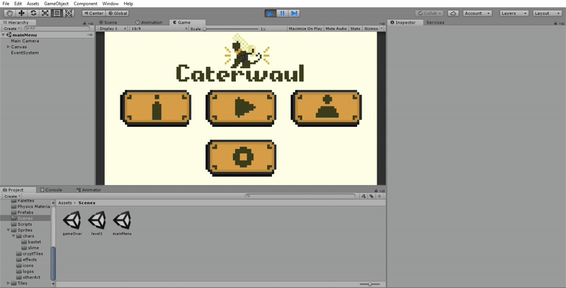Open the Cloud services button
Image resolution: width=566 pixels, height=288 pixels.
tap(453, 13)
